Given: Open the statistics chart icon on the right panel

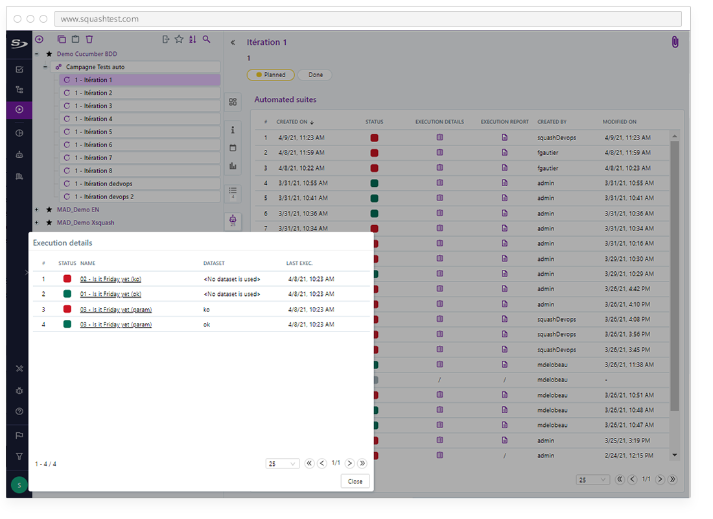Looking at the screenshot, I should click(233, 166).
